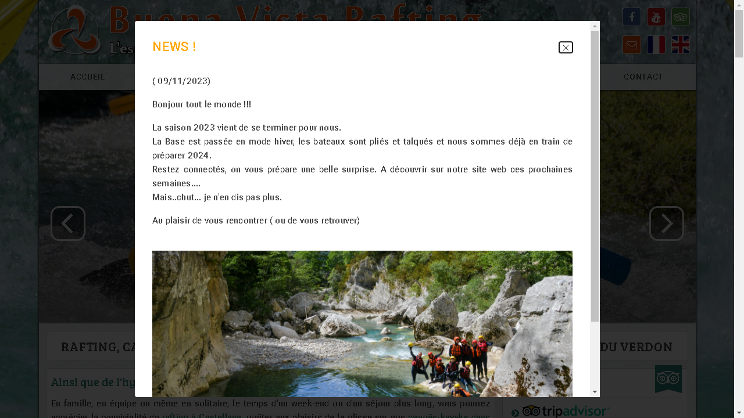Image resolution: width=744 pixels, height=418 pixels.
Task: Click the email envelope icon
Action: tap(632, 45)
